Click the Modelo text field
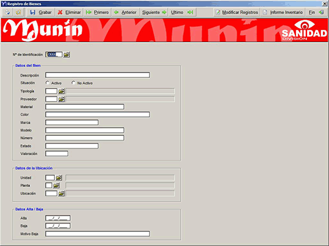This screenshot has width=329, height=246. tap(85, 130)
